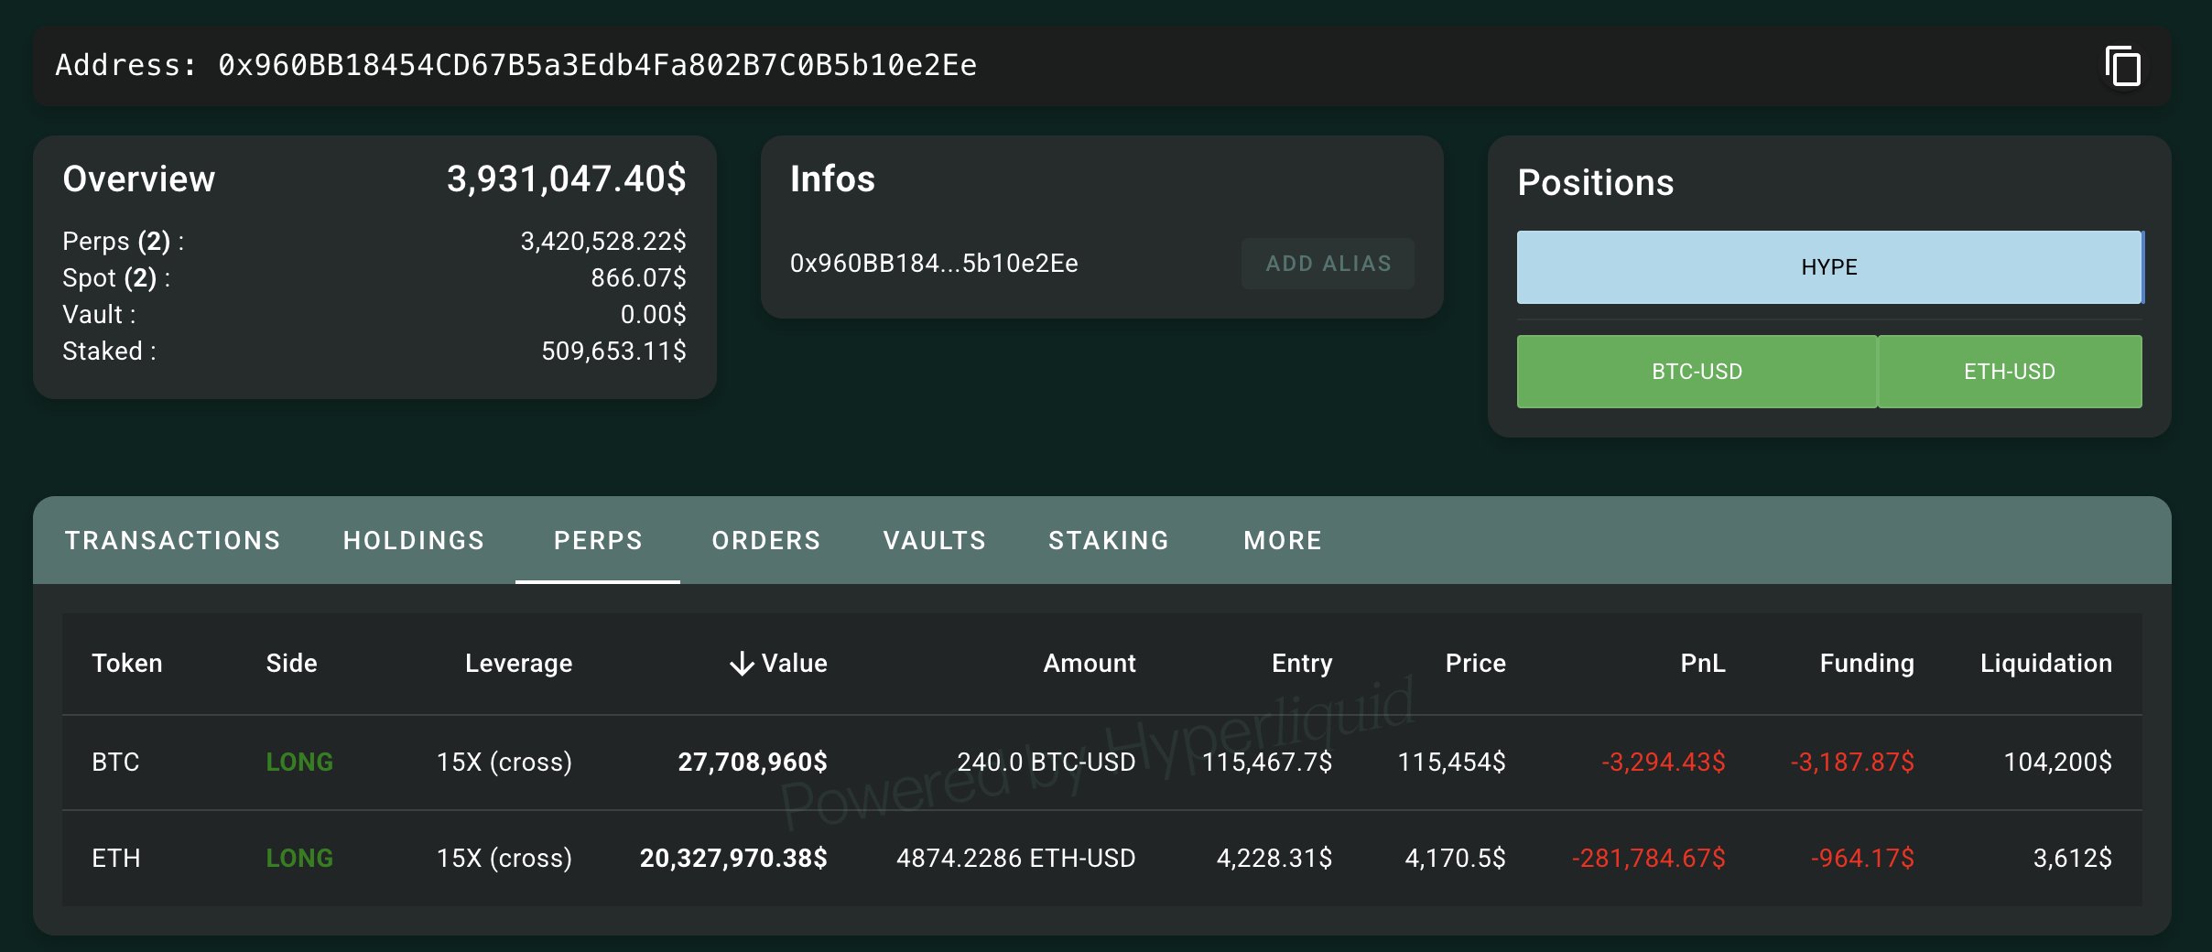Select the Perps tab
The width and height of the screenshot is (2212, 952).
tap(598, 541)
